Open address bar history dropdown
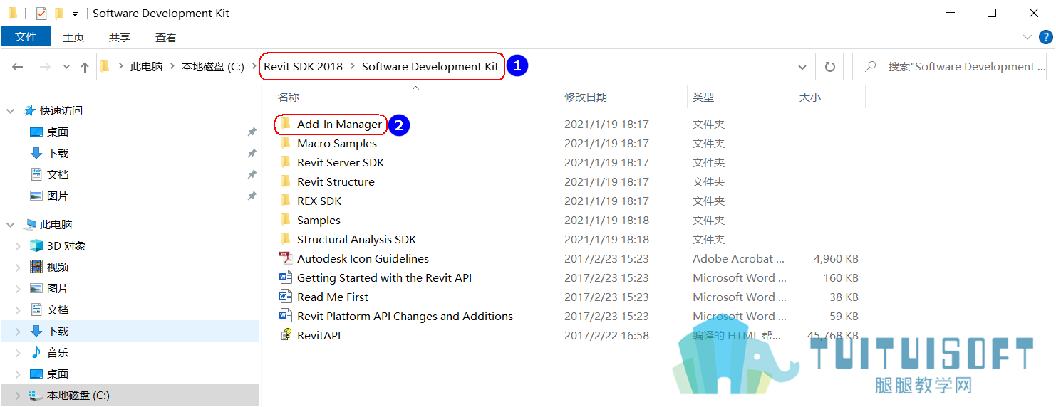Screen dimensions: 1056x407 [802, 67]
